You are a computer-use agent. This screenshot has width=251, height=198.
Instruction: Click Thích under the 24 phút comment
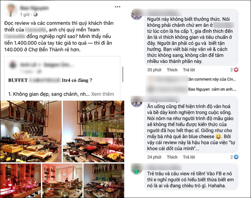[172, 157]
